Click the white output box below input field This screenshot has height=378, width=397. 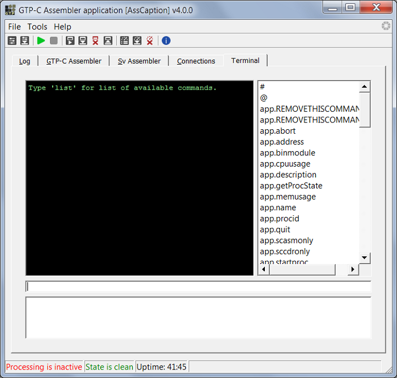[198, 317]
